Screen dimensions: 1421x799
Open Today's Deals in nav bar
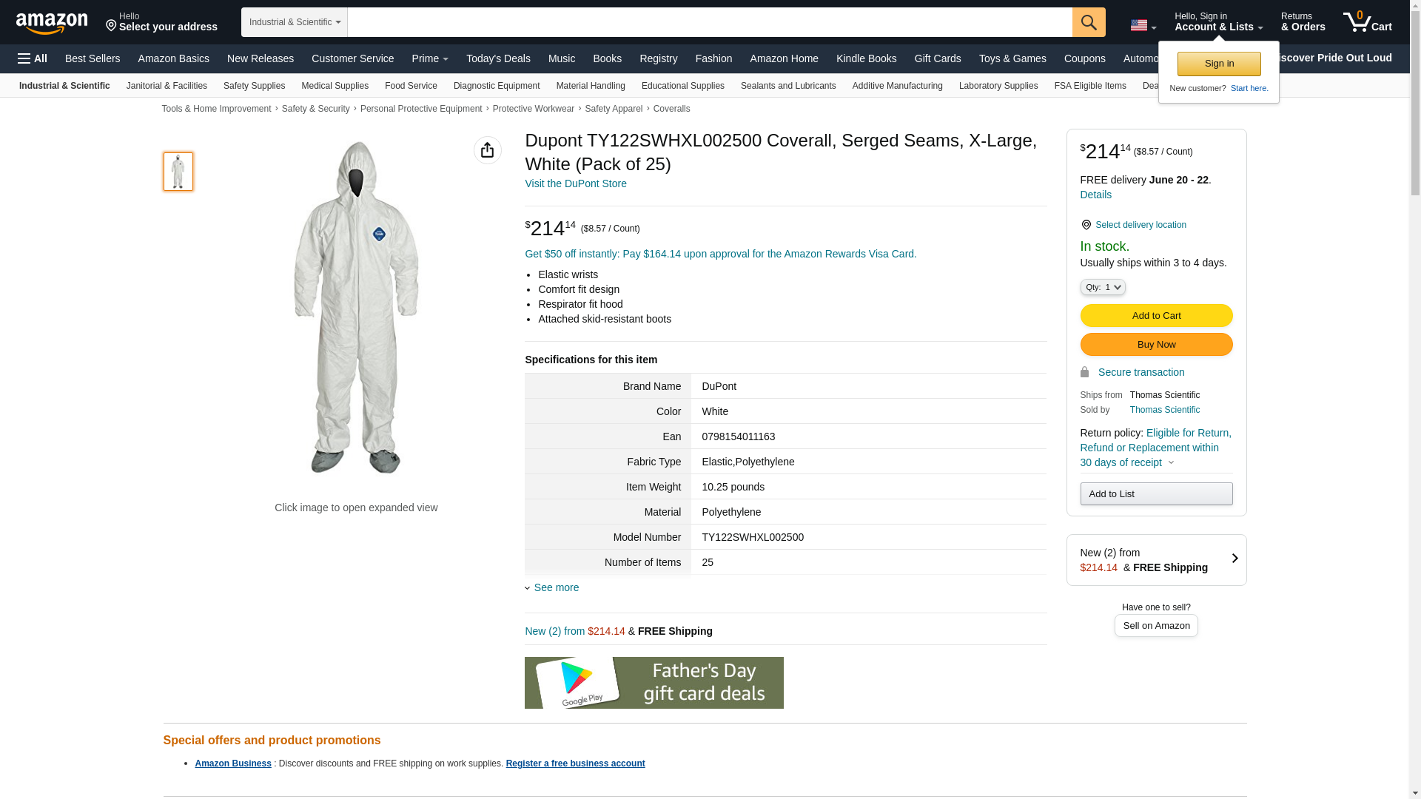pos(497,58)
